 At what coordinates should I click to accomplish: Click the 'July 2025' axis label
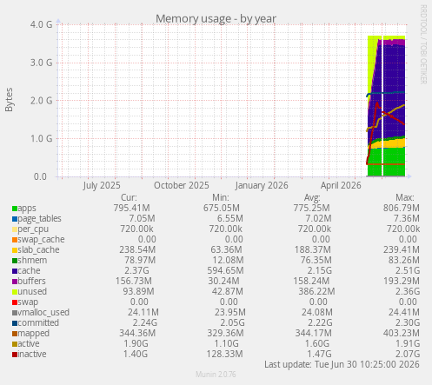(x=102, y=185)
